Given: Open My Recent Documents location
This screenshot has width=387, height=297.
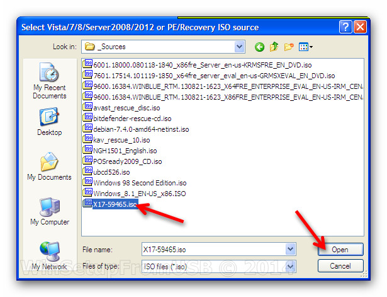Looking at the screenshot, I should pyautogui.click(x=49, y=81).
